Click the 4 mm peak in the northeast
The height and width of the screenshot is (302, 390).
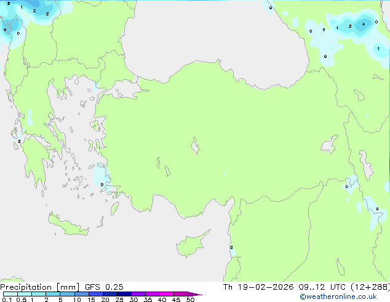(x=364, y=24)
